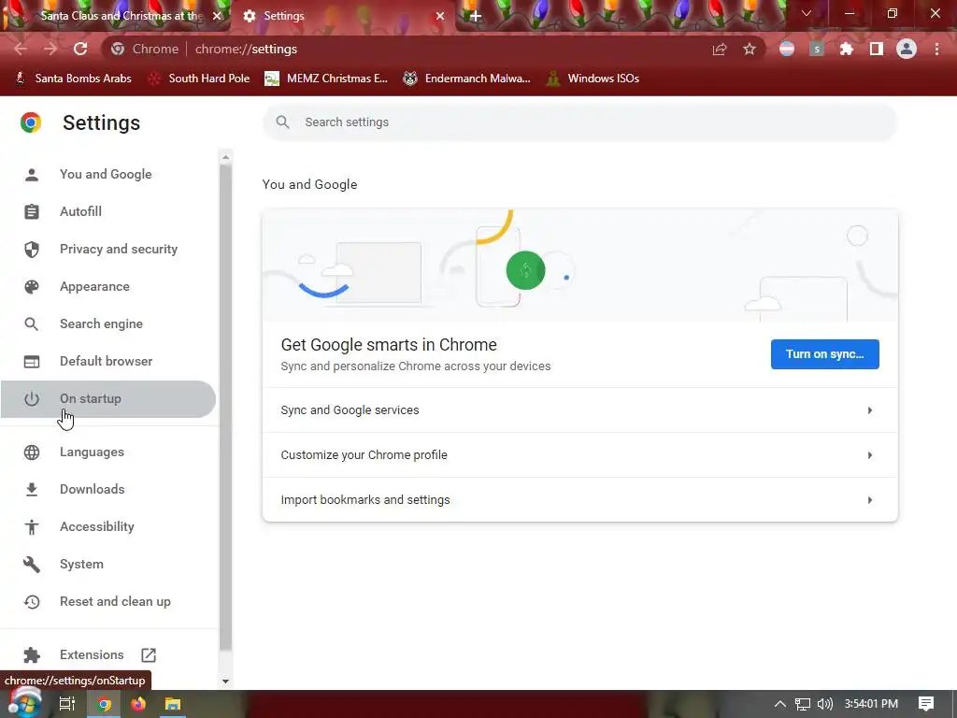Click the taskbar clock 3:54:01 PM
Screen dimensions: 957x718
coord(871,704)
